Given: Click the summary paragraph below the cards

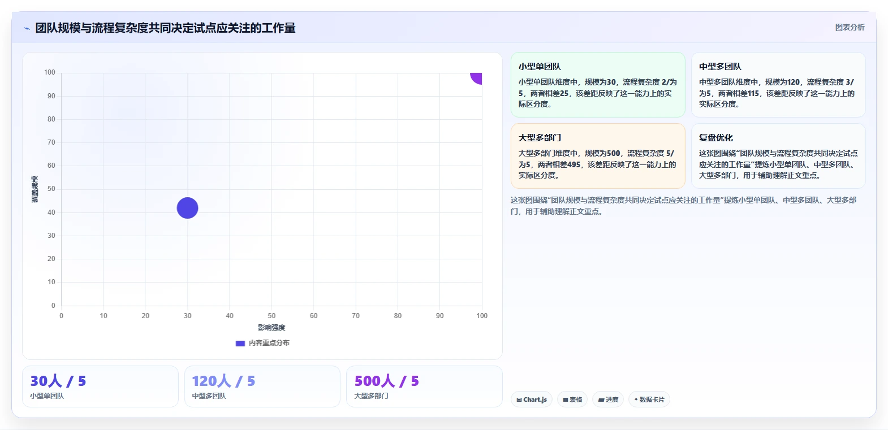Looking at the screenshot, I should (684, 206).
